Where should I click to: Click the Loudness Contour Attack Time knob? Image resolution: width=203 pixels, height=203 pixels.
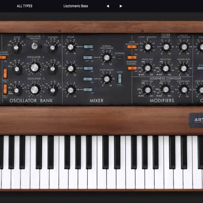[148, 90]
